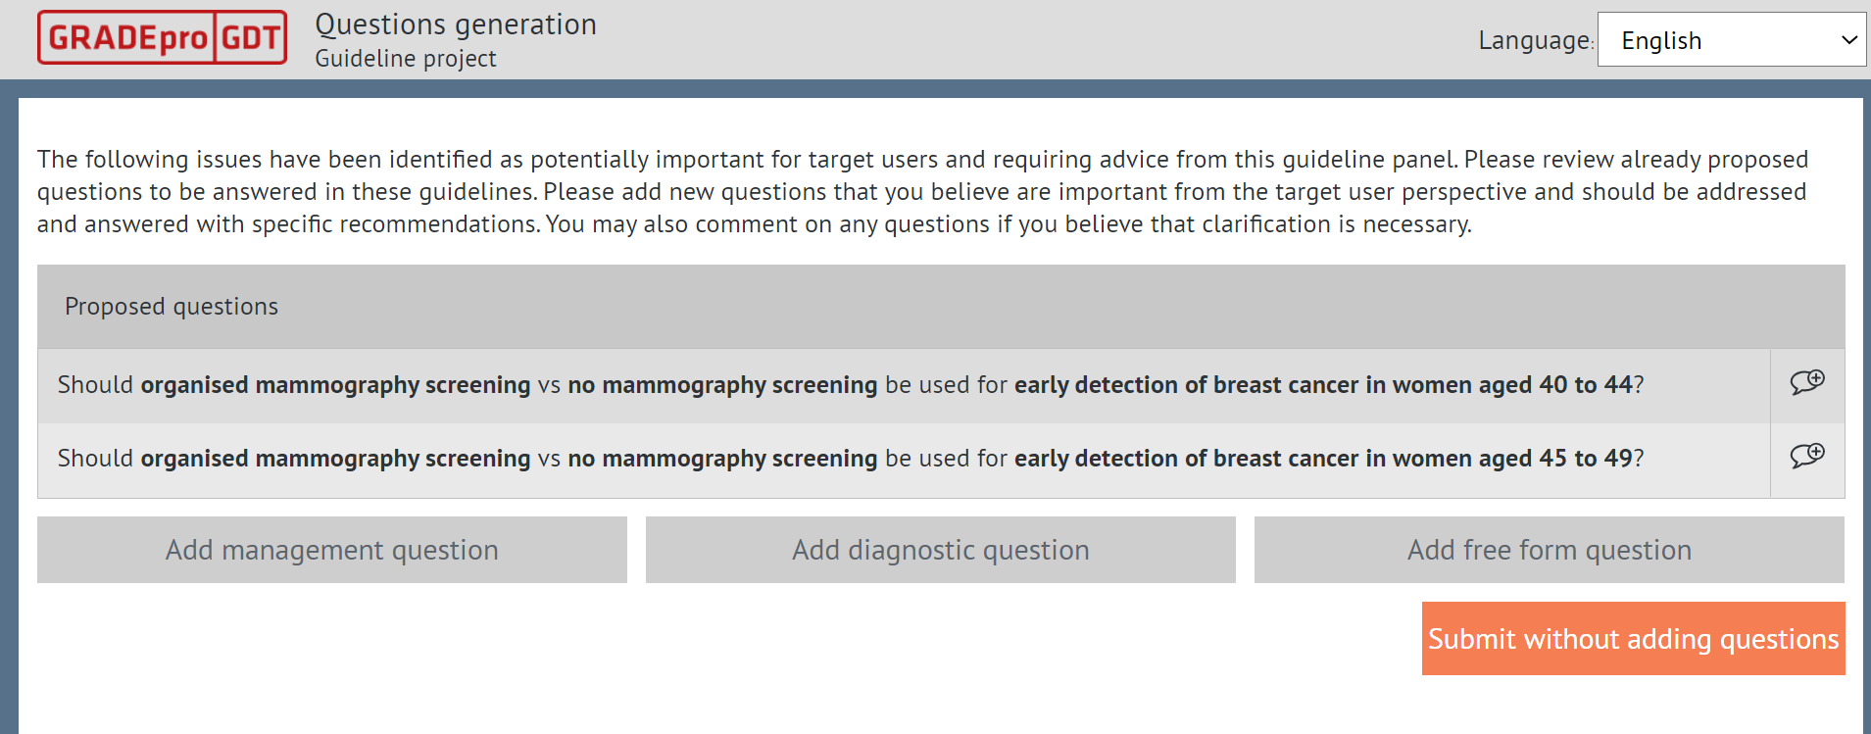Click Submit without adding questions
Image resolution: width=1871 pixels, height=734 pixels.
[x=1632, y=638]
